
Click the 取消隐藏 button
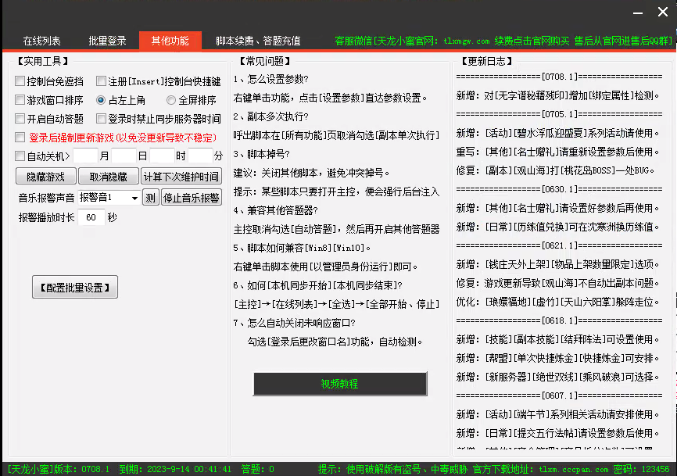click(109, 177)
